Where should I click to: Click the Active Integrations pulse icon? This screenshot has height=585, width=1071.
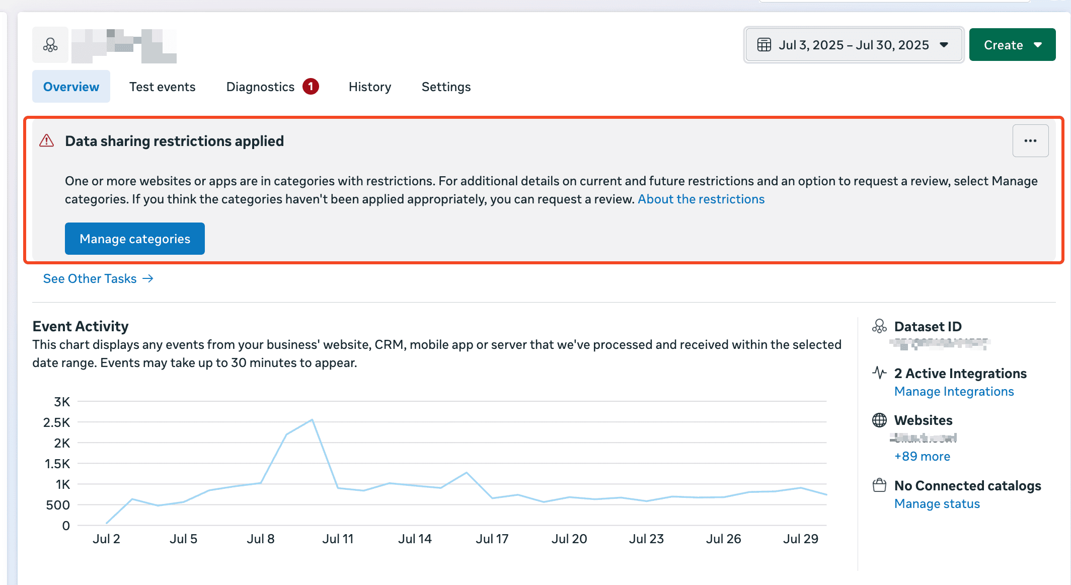(x=879, y=373)
